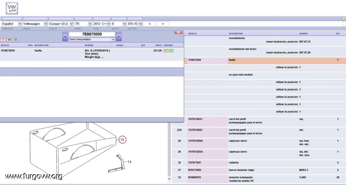This screenshot has width=346, height=185.
Task: Toggle the SA region button
Action: [x=16, y=40]
